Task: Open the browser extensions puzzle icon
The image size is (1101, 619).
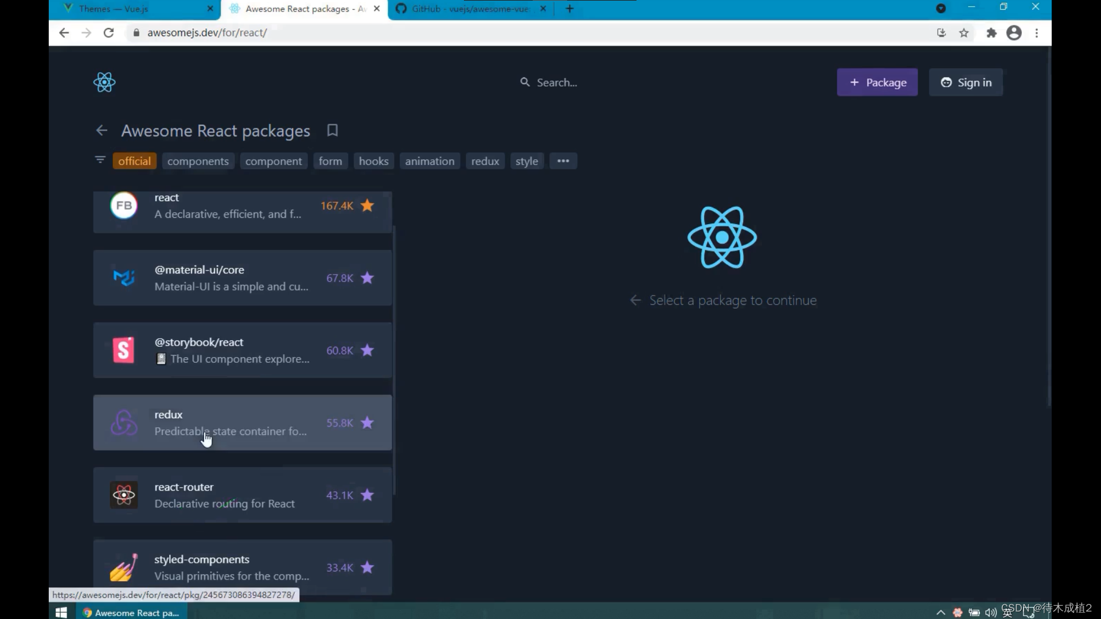Action: pyautogui.click(x=991, y=33)
